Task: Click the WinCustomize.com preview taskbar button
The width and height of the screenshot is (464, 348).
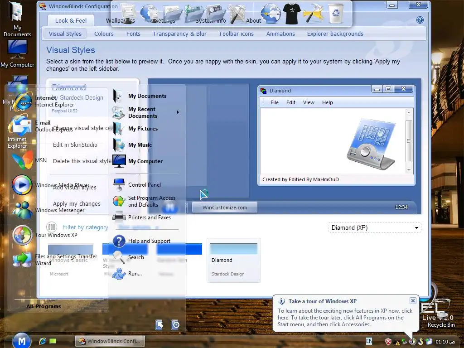Action: click(x=225, y=208)
